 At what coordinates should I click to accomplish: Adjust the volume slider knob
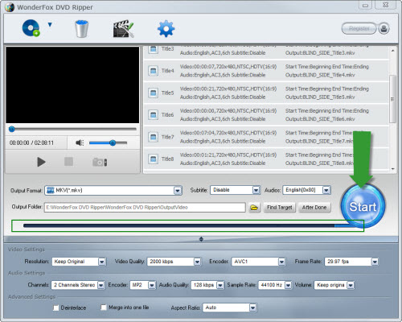click(113, 142)
